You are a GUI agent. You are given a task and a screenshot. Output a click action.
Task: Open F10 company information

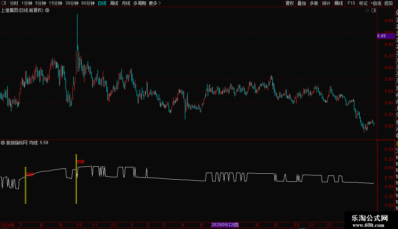pyautogui.click(x=351, y=3)
